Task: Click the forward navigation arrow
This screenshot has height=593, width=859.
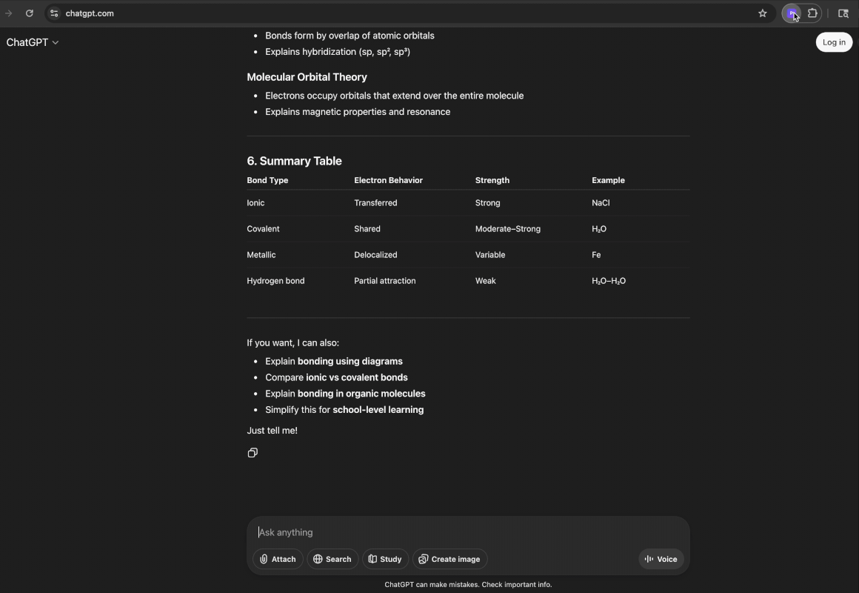Action: coord(7,13)
